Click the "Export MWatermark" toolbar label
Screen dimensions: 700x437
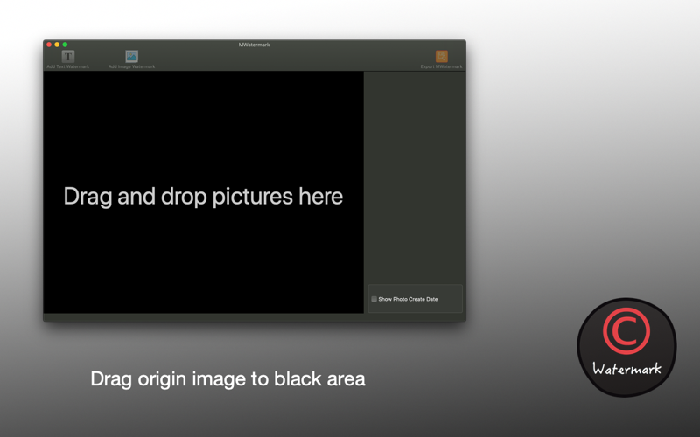[x=442, y=67]
